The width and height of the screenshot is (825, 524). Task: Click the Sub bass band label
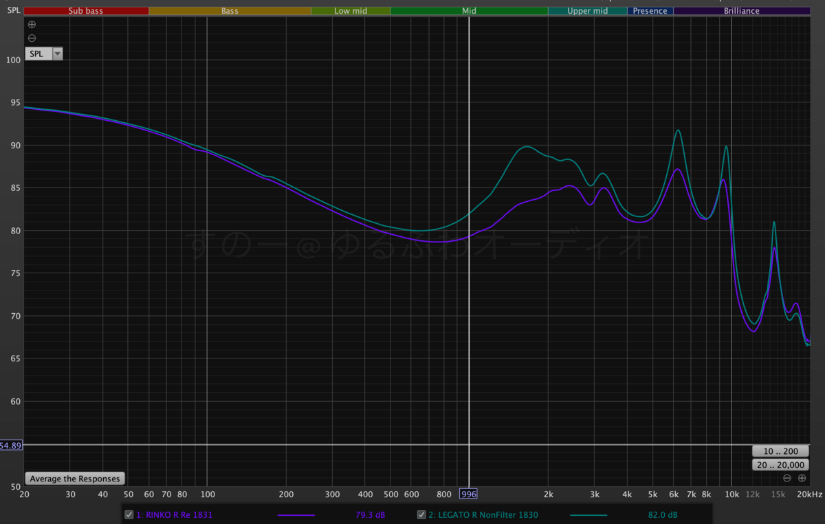pyautogui.click(x=86, y=11)
